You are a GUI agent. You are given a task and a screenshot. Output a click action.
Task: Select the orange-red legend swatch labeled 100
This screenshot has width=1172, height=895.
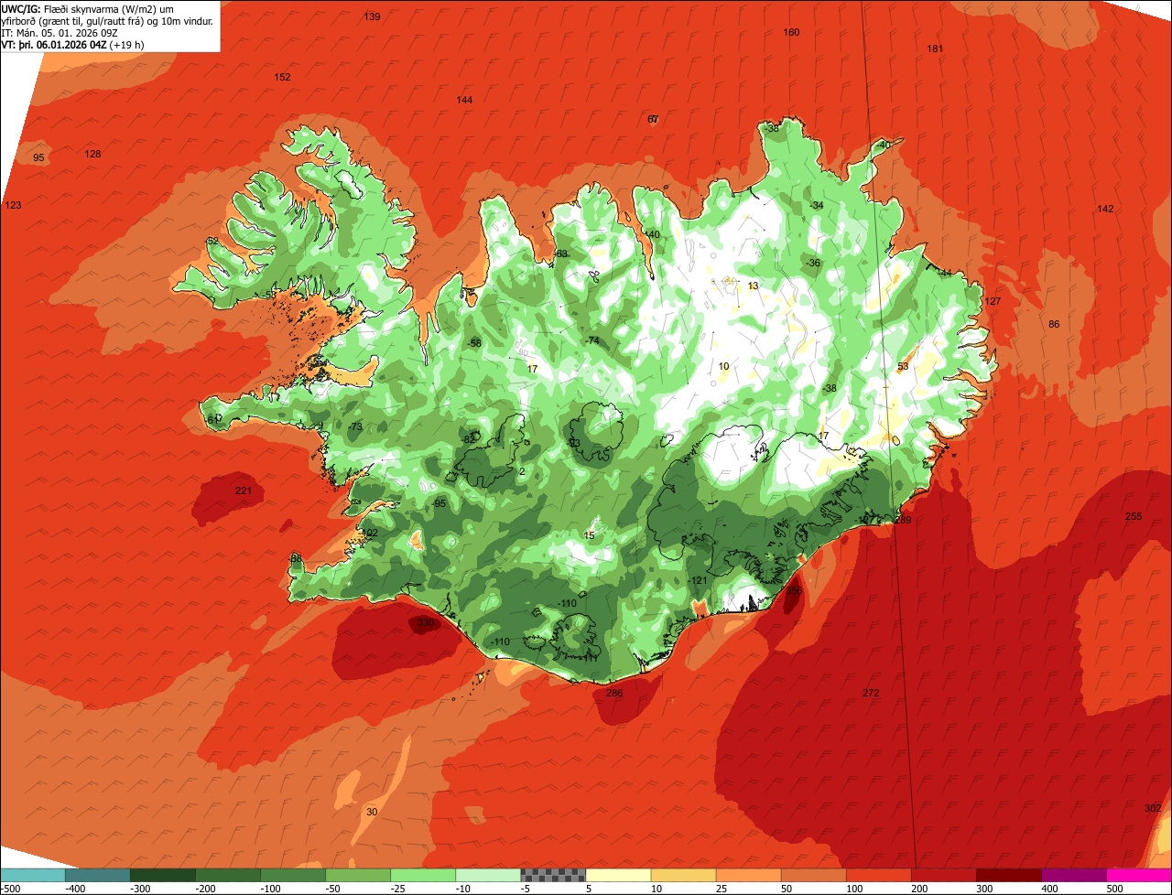coord(877,875)
